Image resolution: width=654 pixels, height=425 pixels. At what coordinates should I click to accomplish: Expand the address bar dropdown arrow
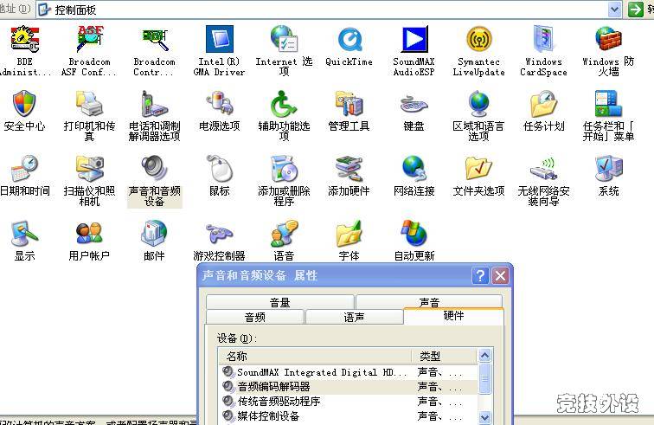pyautogui.click(x=614, y=10)
